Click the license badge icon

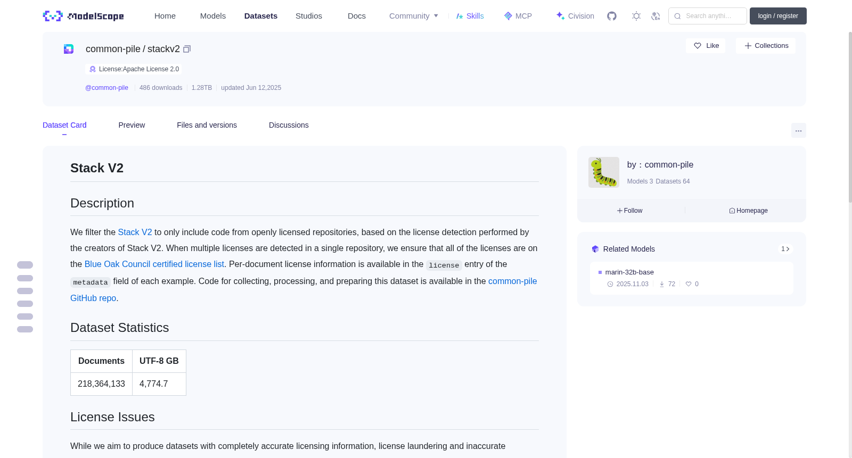(x=93, y=69)
